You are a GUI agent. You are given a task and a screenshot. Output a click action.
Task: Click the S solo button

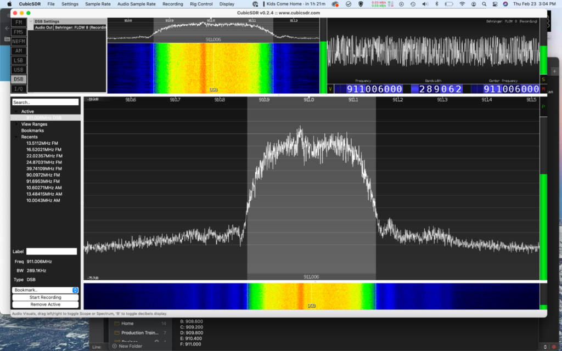[543, 80]
